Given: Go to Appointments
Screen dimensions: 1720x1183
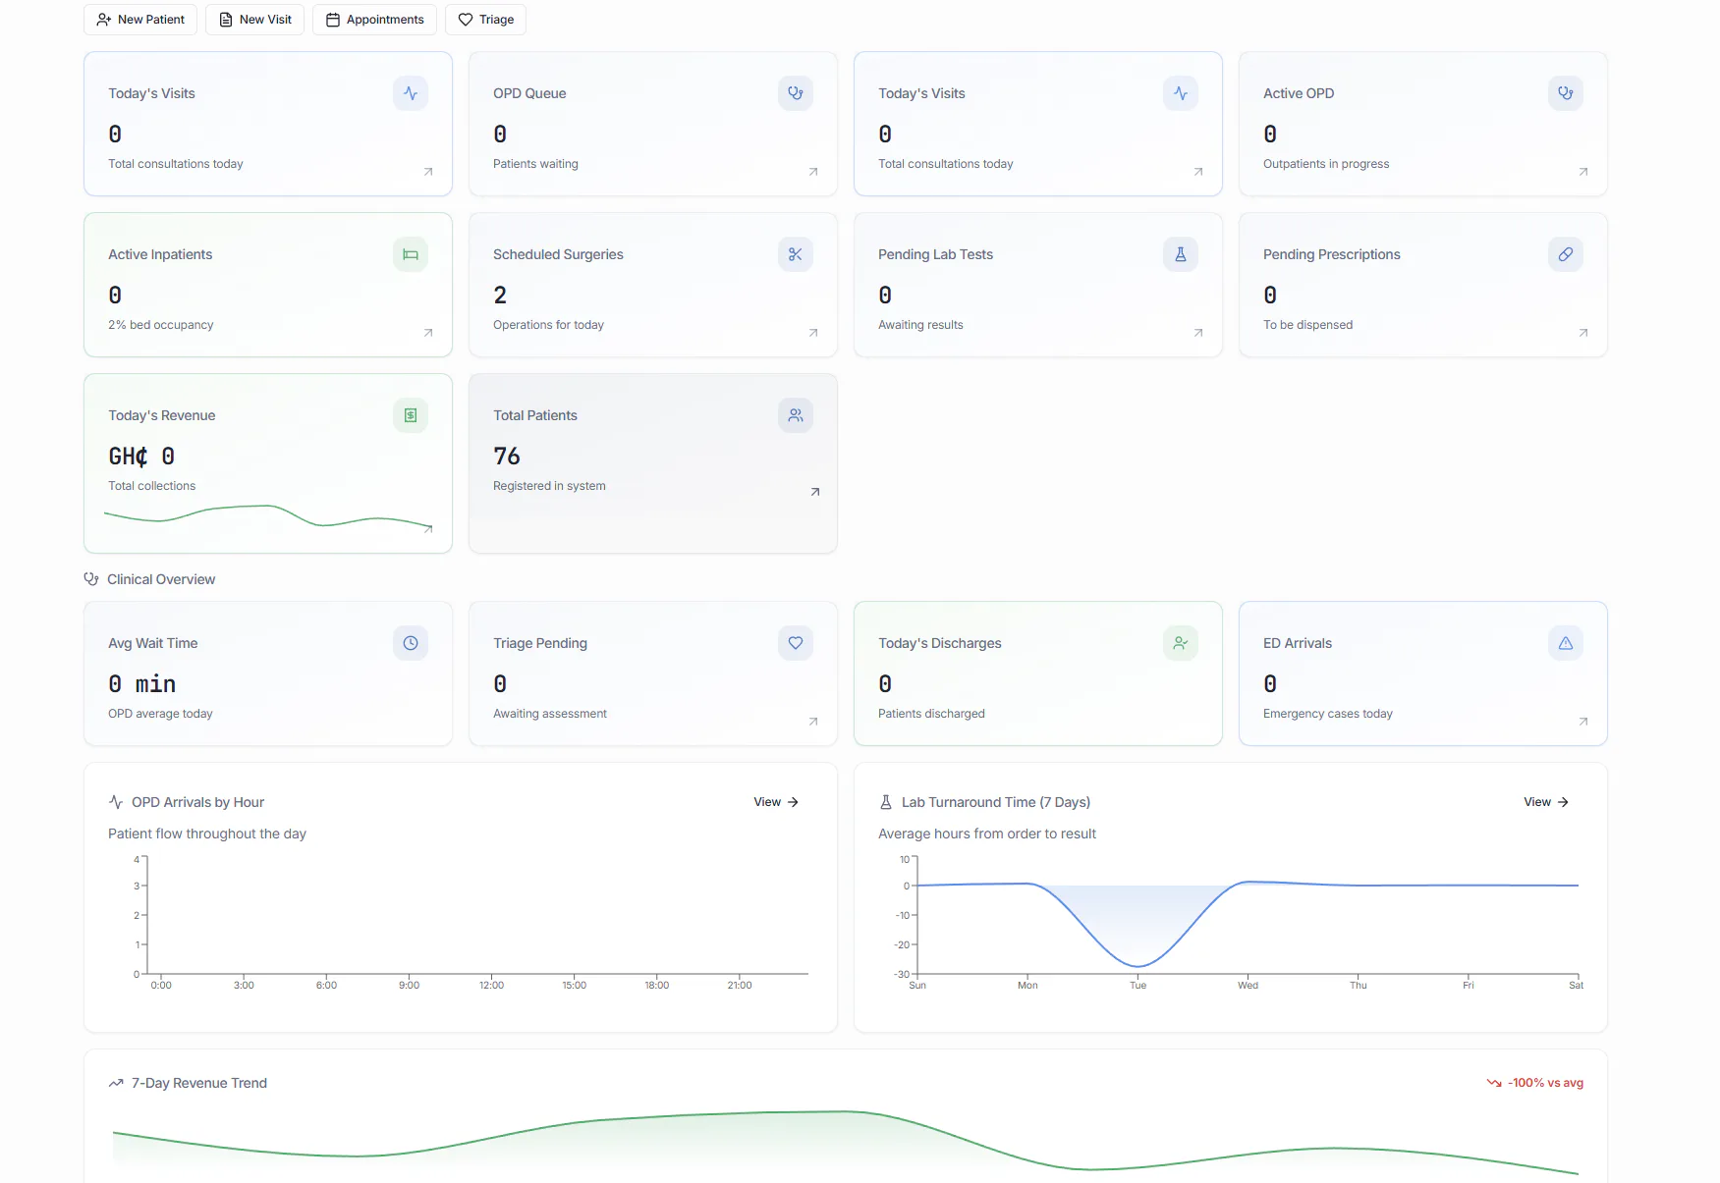Looking at the screenshot, I should 374,20.
